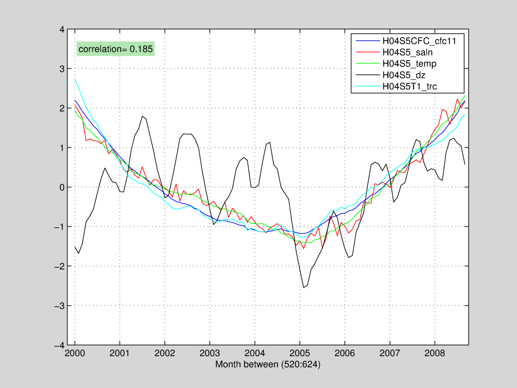Select the H04S5CFC_cfc11 legend label
517x388 pixels.
(x=419, y=41)
